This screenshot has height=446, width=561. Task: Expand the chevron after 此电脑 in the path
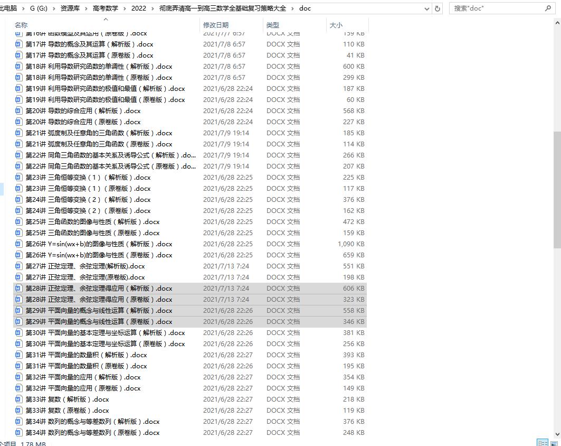pyautogui.click(x=24, y=8)
